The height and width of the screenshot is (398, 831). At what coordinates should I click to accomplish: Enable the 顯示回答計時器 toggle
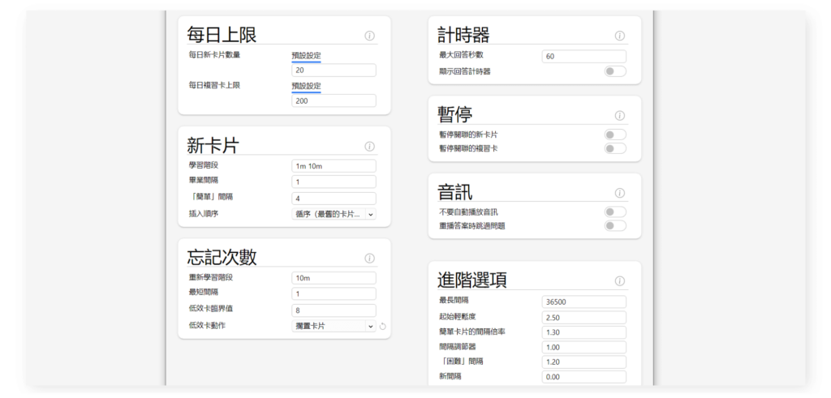pyautogui.click(x=615, y=71)
